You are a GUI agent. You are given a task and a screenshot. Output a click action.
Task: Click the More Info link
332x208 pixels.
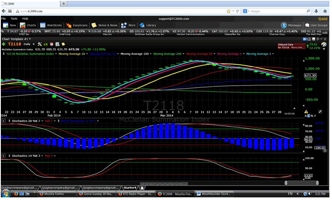(x=297, y=48)
